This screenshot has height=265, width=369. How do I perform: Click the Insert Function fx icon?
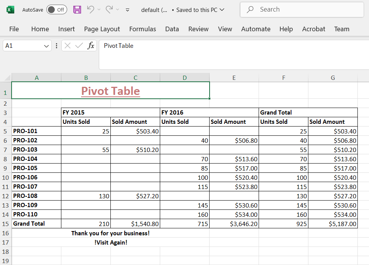click(x=91, y=46)
